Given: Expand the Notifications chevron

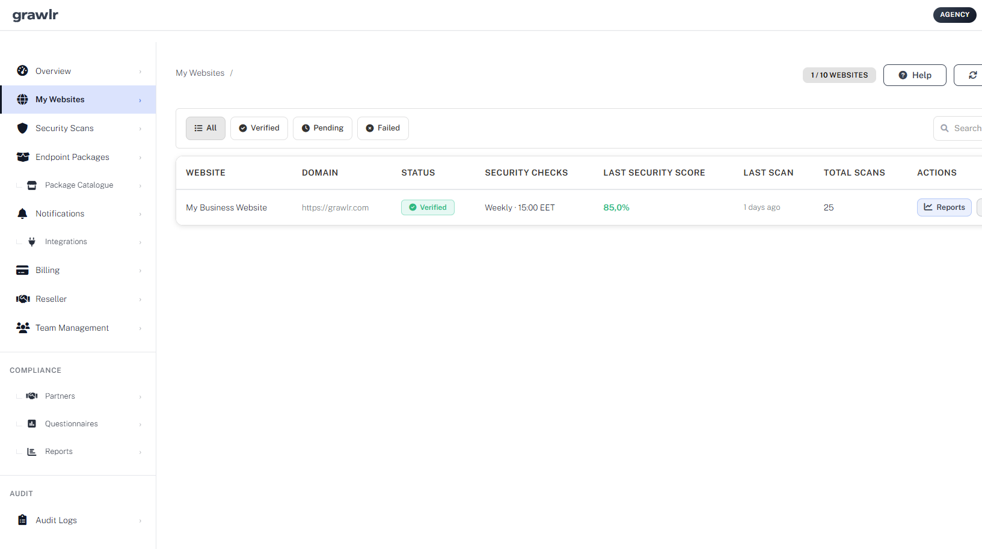Looking at the screenshot, I should 140,214.
